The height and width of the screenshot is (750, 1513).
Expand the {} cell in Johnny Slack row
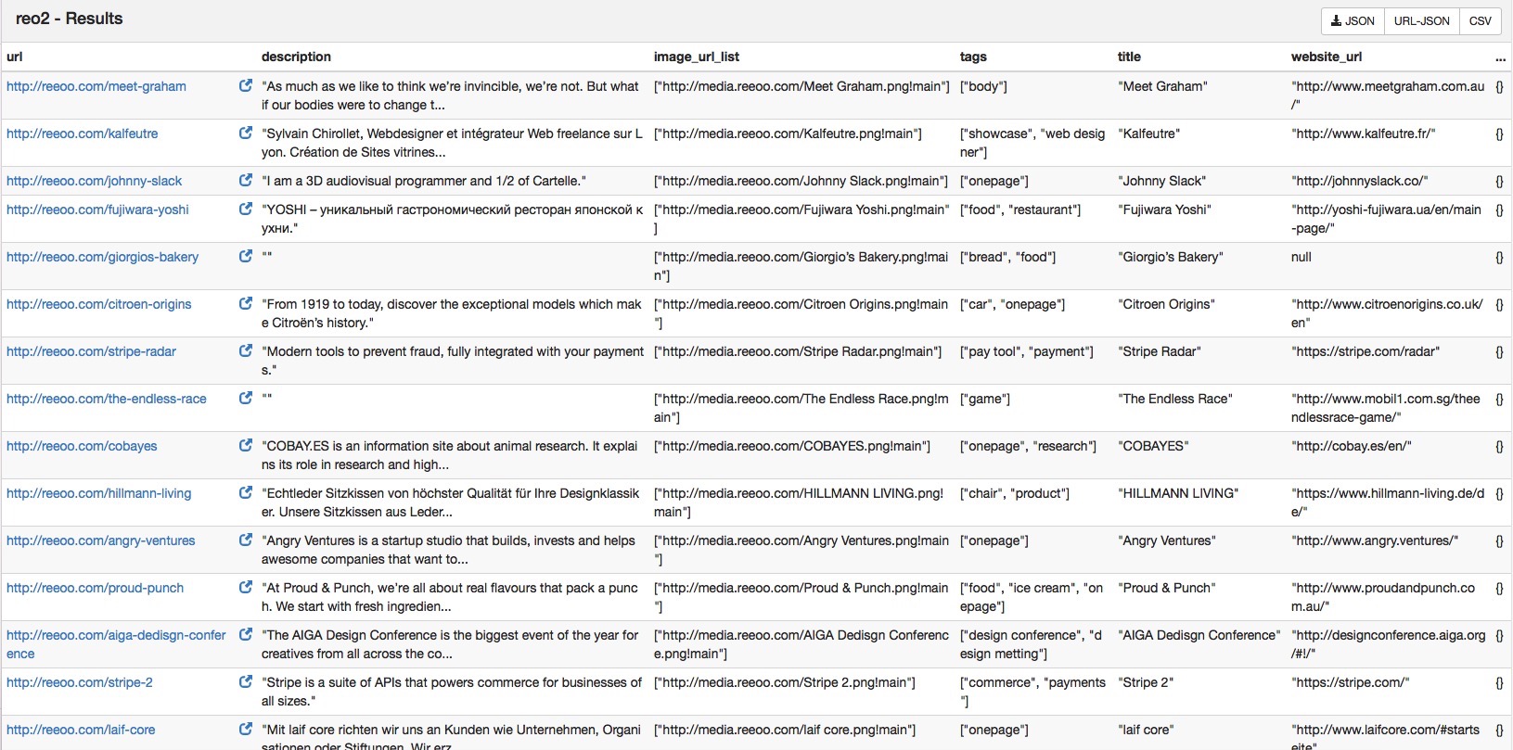(1499, 181)
